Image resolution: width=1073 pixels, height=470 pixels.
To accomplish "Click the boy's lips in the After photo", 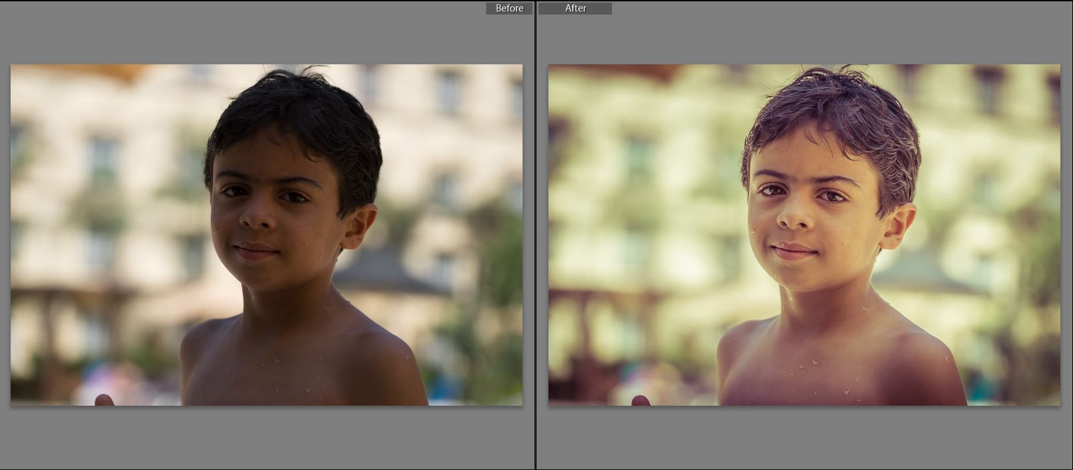I will (794, 251).
